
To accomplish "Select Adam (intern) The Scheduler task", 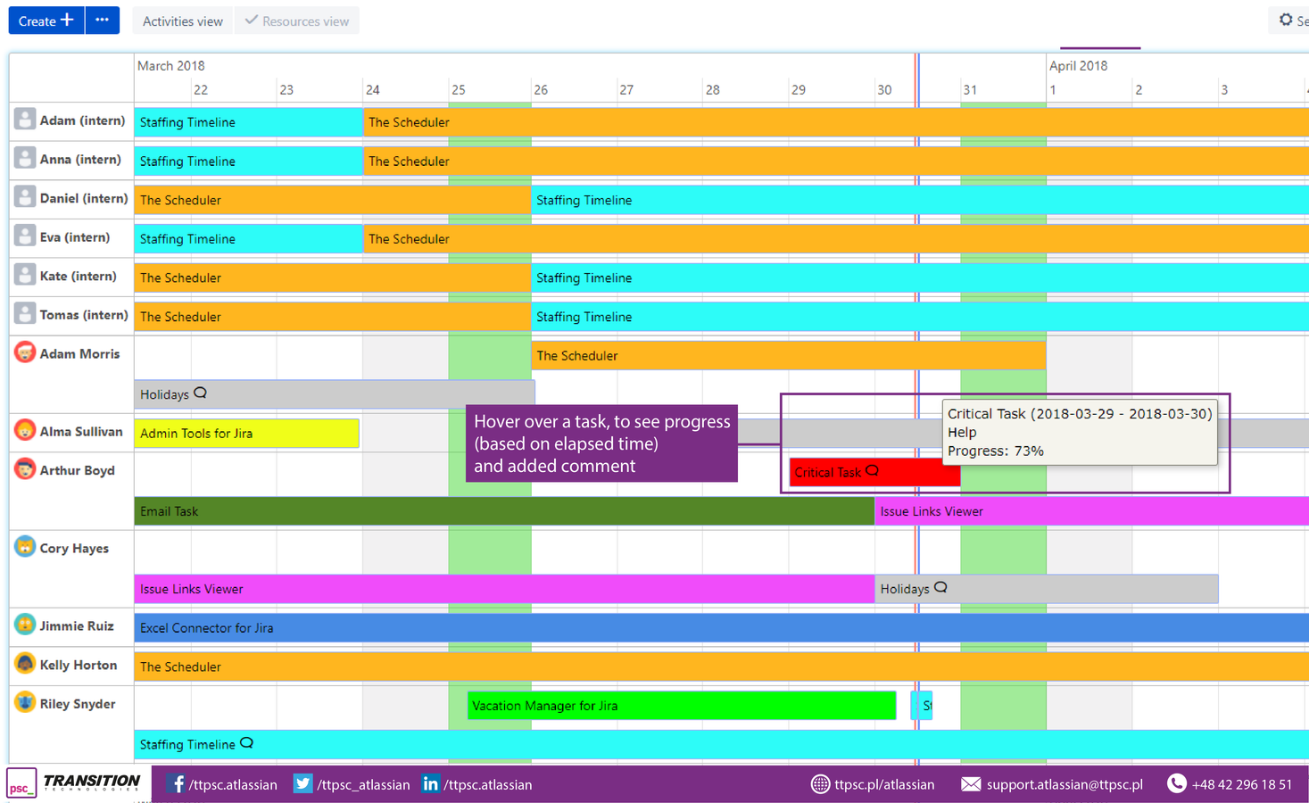I will coord(836,122).
